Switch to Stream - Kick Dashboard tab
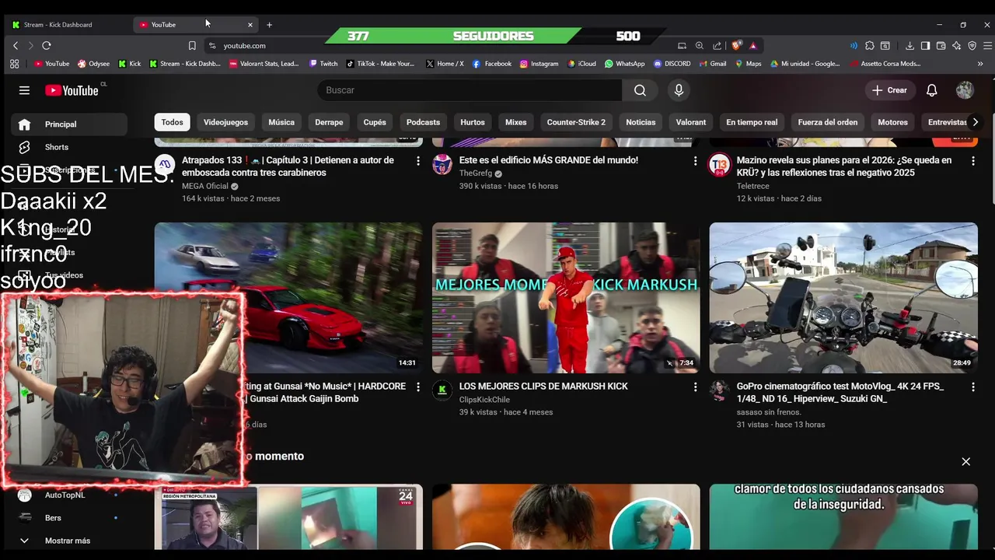The image size is (995, 560). coord(66,25)
